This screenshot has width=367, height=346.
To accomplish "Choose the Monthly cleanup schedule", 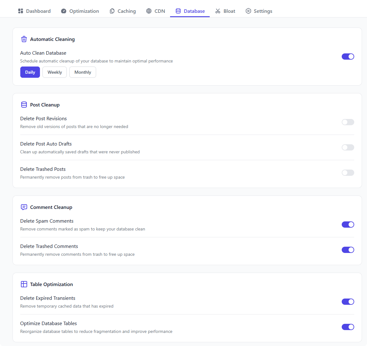I will click(x=83, y=72).
